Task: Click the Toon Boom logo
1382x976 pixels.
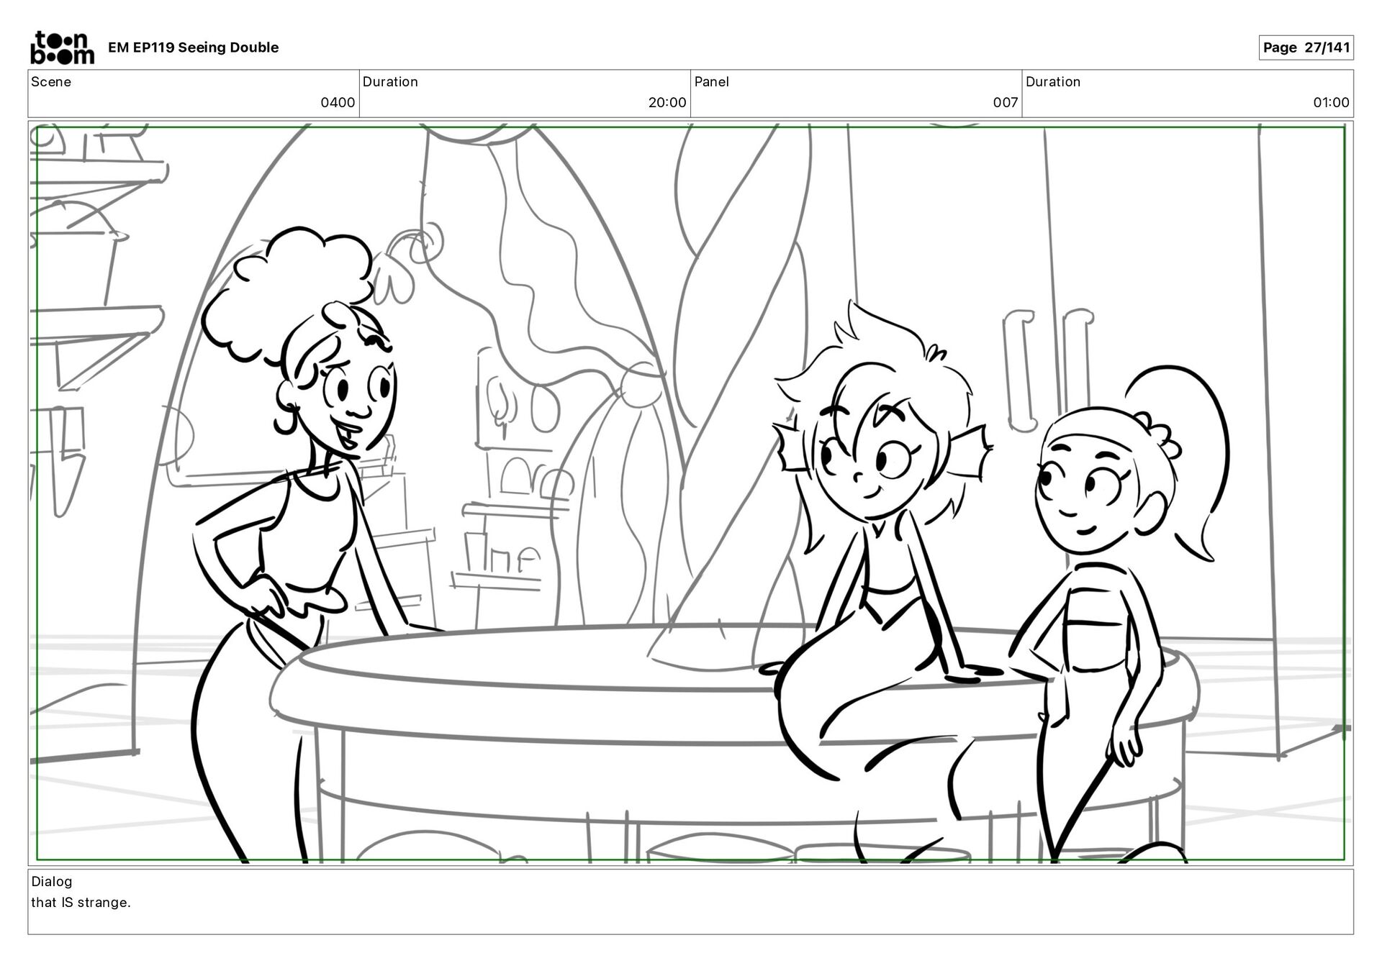Action: pyautogui.click(x=62, y=47)
